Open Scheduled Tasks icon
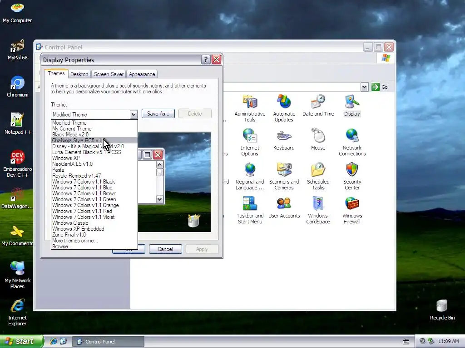Screen dimensions: 465x348 pyautogui.click(x=318, y=176)
